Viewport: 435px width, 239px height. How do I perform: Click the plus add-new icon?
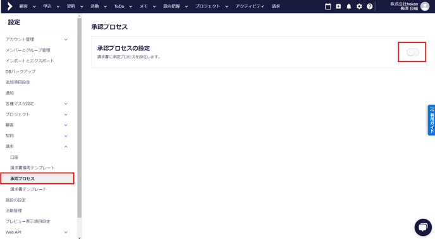point(338,6)
